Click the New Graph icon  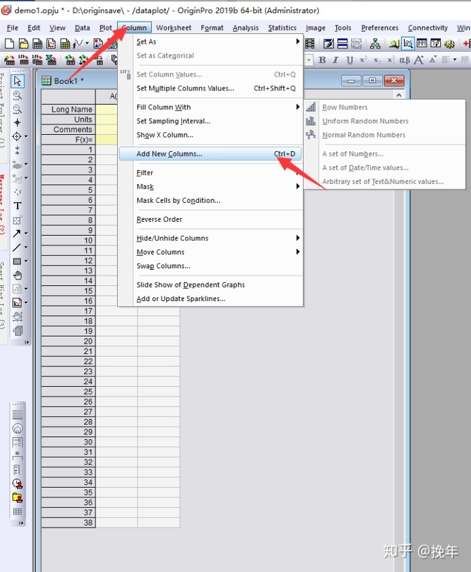(51, 44)
